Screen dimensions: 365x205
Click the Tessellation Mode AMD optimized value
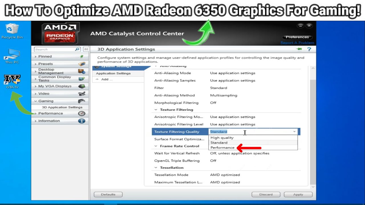click(225, 175)
